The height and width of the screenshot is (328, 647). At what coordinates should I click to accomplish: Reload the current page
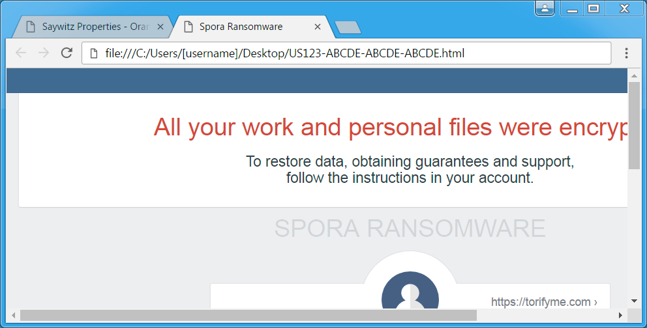(x=67, y=53)
